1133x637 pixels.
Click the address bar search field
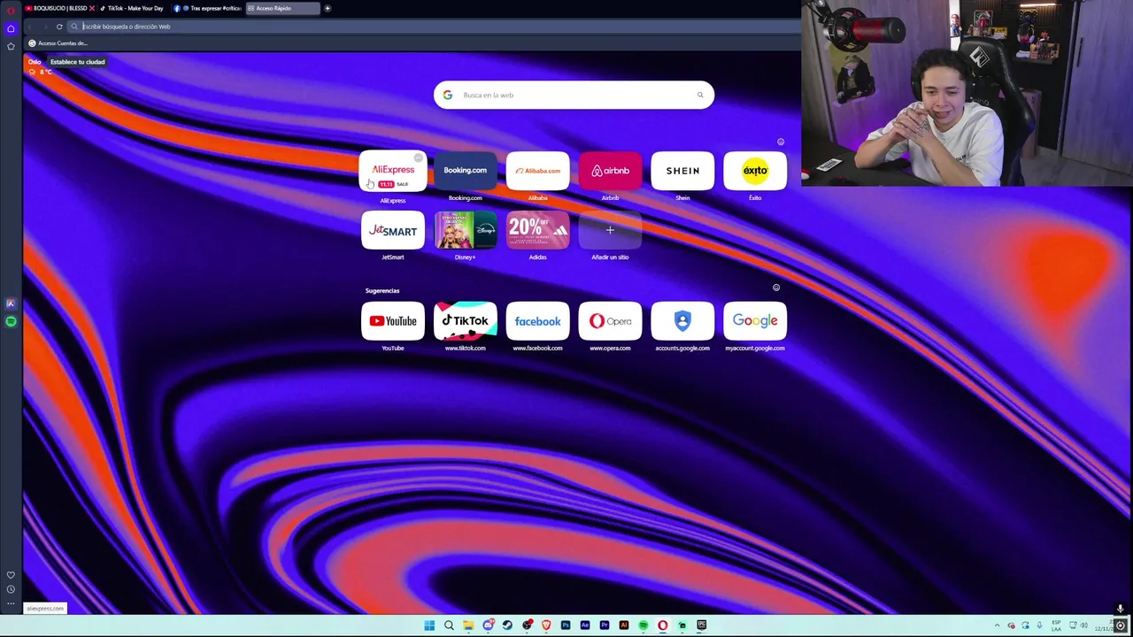click(434, 27)
